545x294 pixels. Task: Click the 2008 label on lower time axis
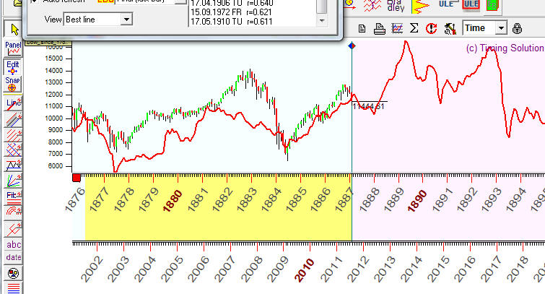(251, 269)
